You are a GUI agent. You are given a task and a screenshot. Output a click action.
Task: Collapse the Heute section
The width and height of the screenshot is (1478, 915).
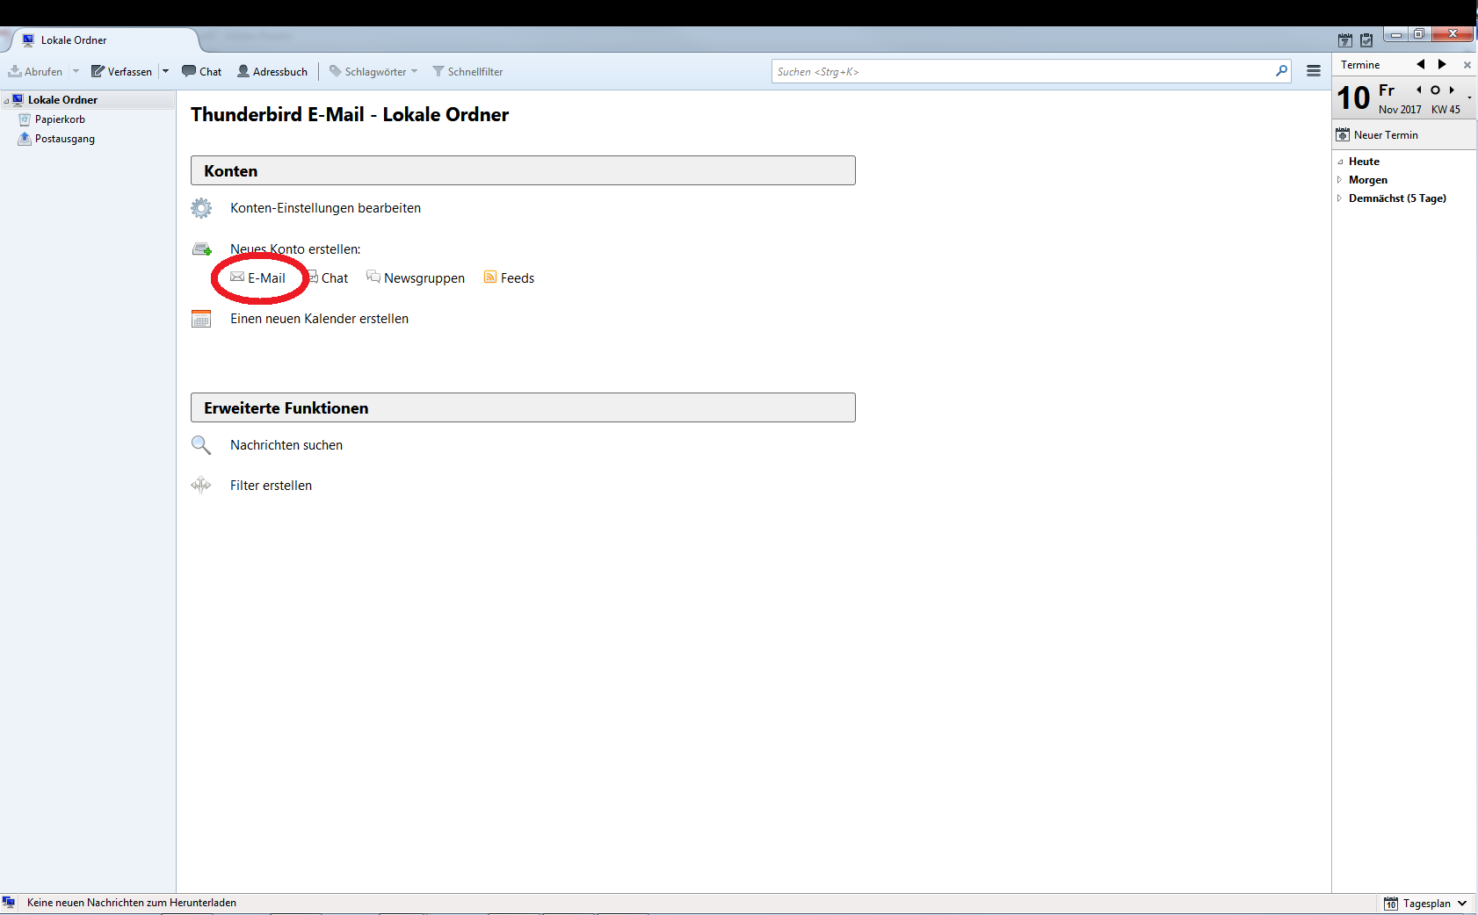click(1340, 162)
